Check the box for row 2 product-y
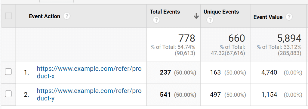 point(8,94)
